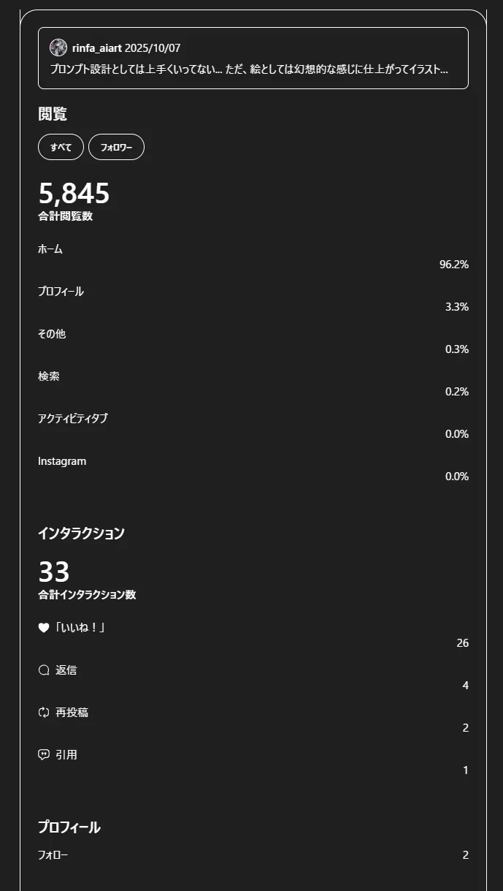The image size is (503, 891).
Task: Click the プロフィール 3.3% views row
Action: (x=253, y=299)
